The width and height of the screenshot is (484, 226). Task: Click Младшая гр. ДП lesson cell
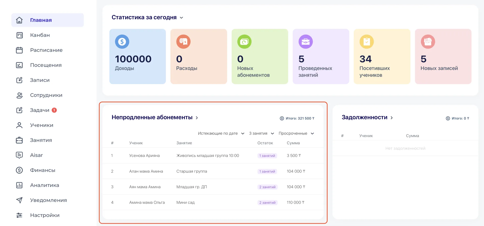(192, 187)
